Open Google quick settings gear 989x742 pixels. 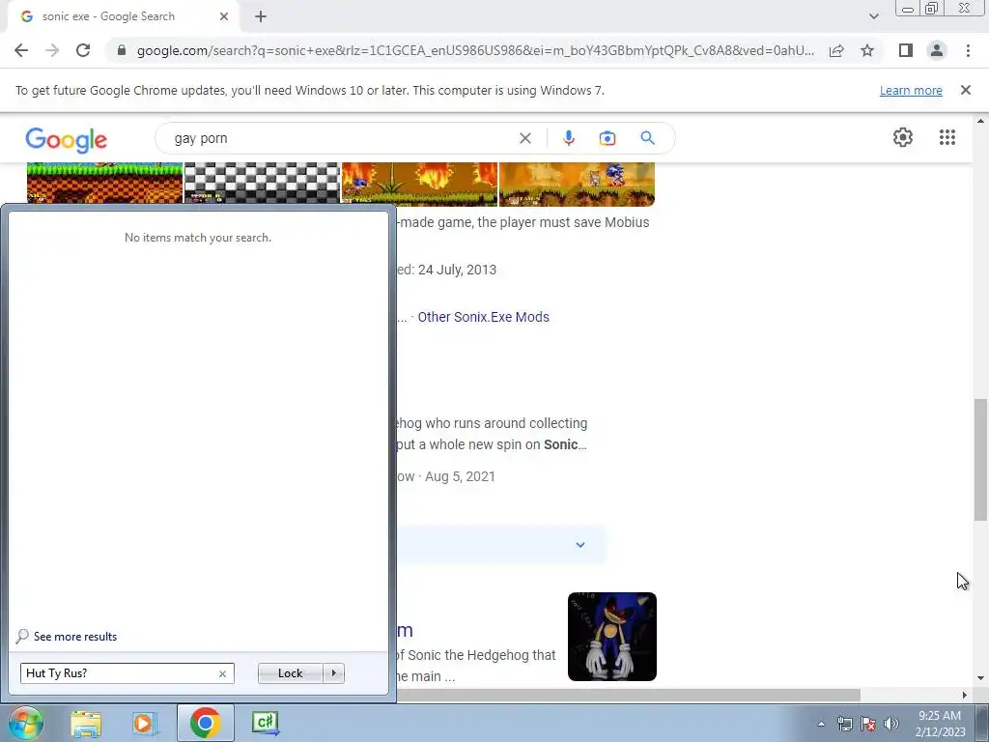click(x=903, y=137)
